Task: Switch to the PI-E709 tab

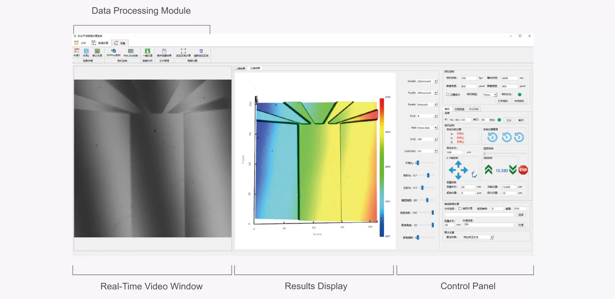Action: (473, 109)
